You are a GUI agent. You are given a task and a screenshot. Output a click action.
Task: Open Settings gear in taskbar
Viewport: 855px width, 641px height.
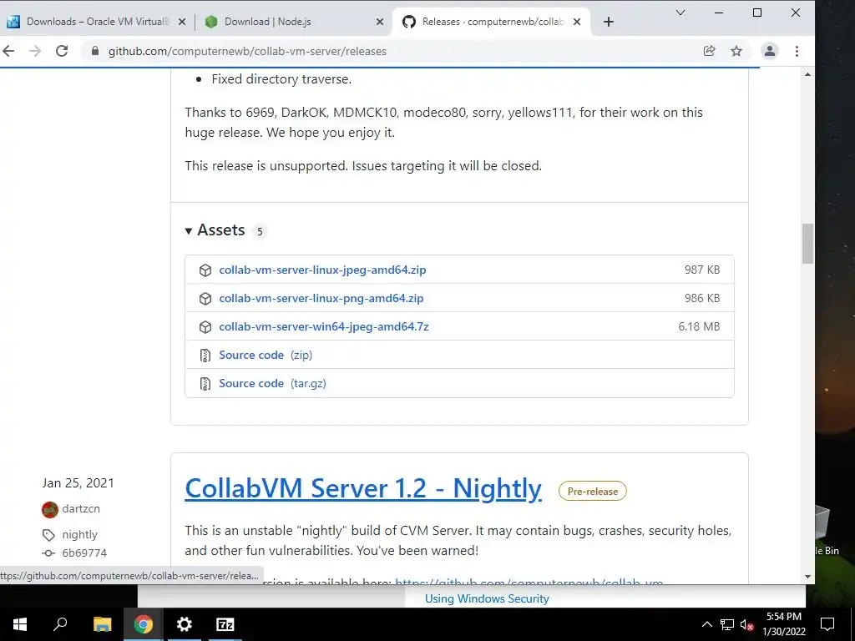(x=185, y=624)
